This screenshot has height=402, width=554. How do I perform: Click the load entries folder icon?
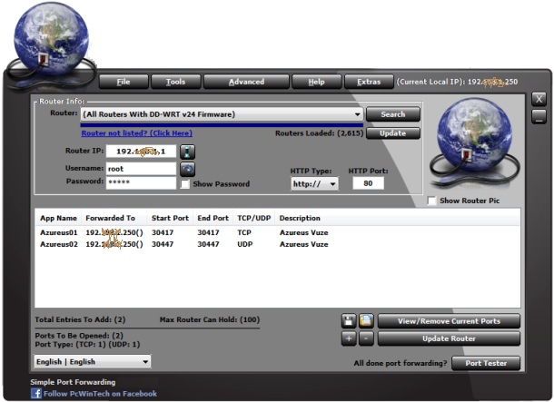coord(365,321)
